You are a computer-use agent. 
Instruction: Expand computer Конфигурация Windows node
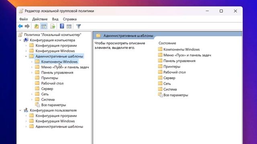coord(26,51)
